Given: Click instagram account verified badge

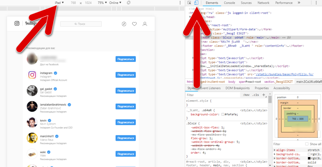Looking at the screenshot, I should (55, 73).
